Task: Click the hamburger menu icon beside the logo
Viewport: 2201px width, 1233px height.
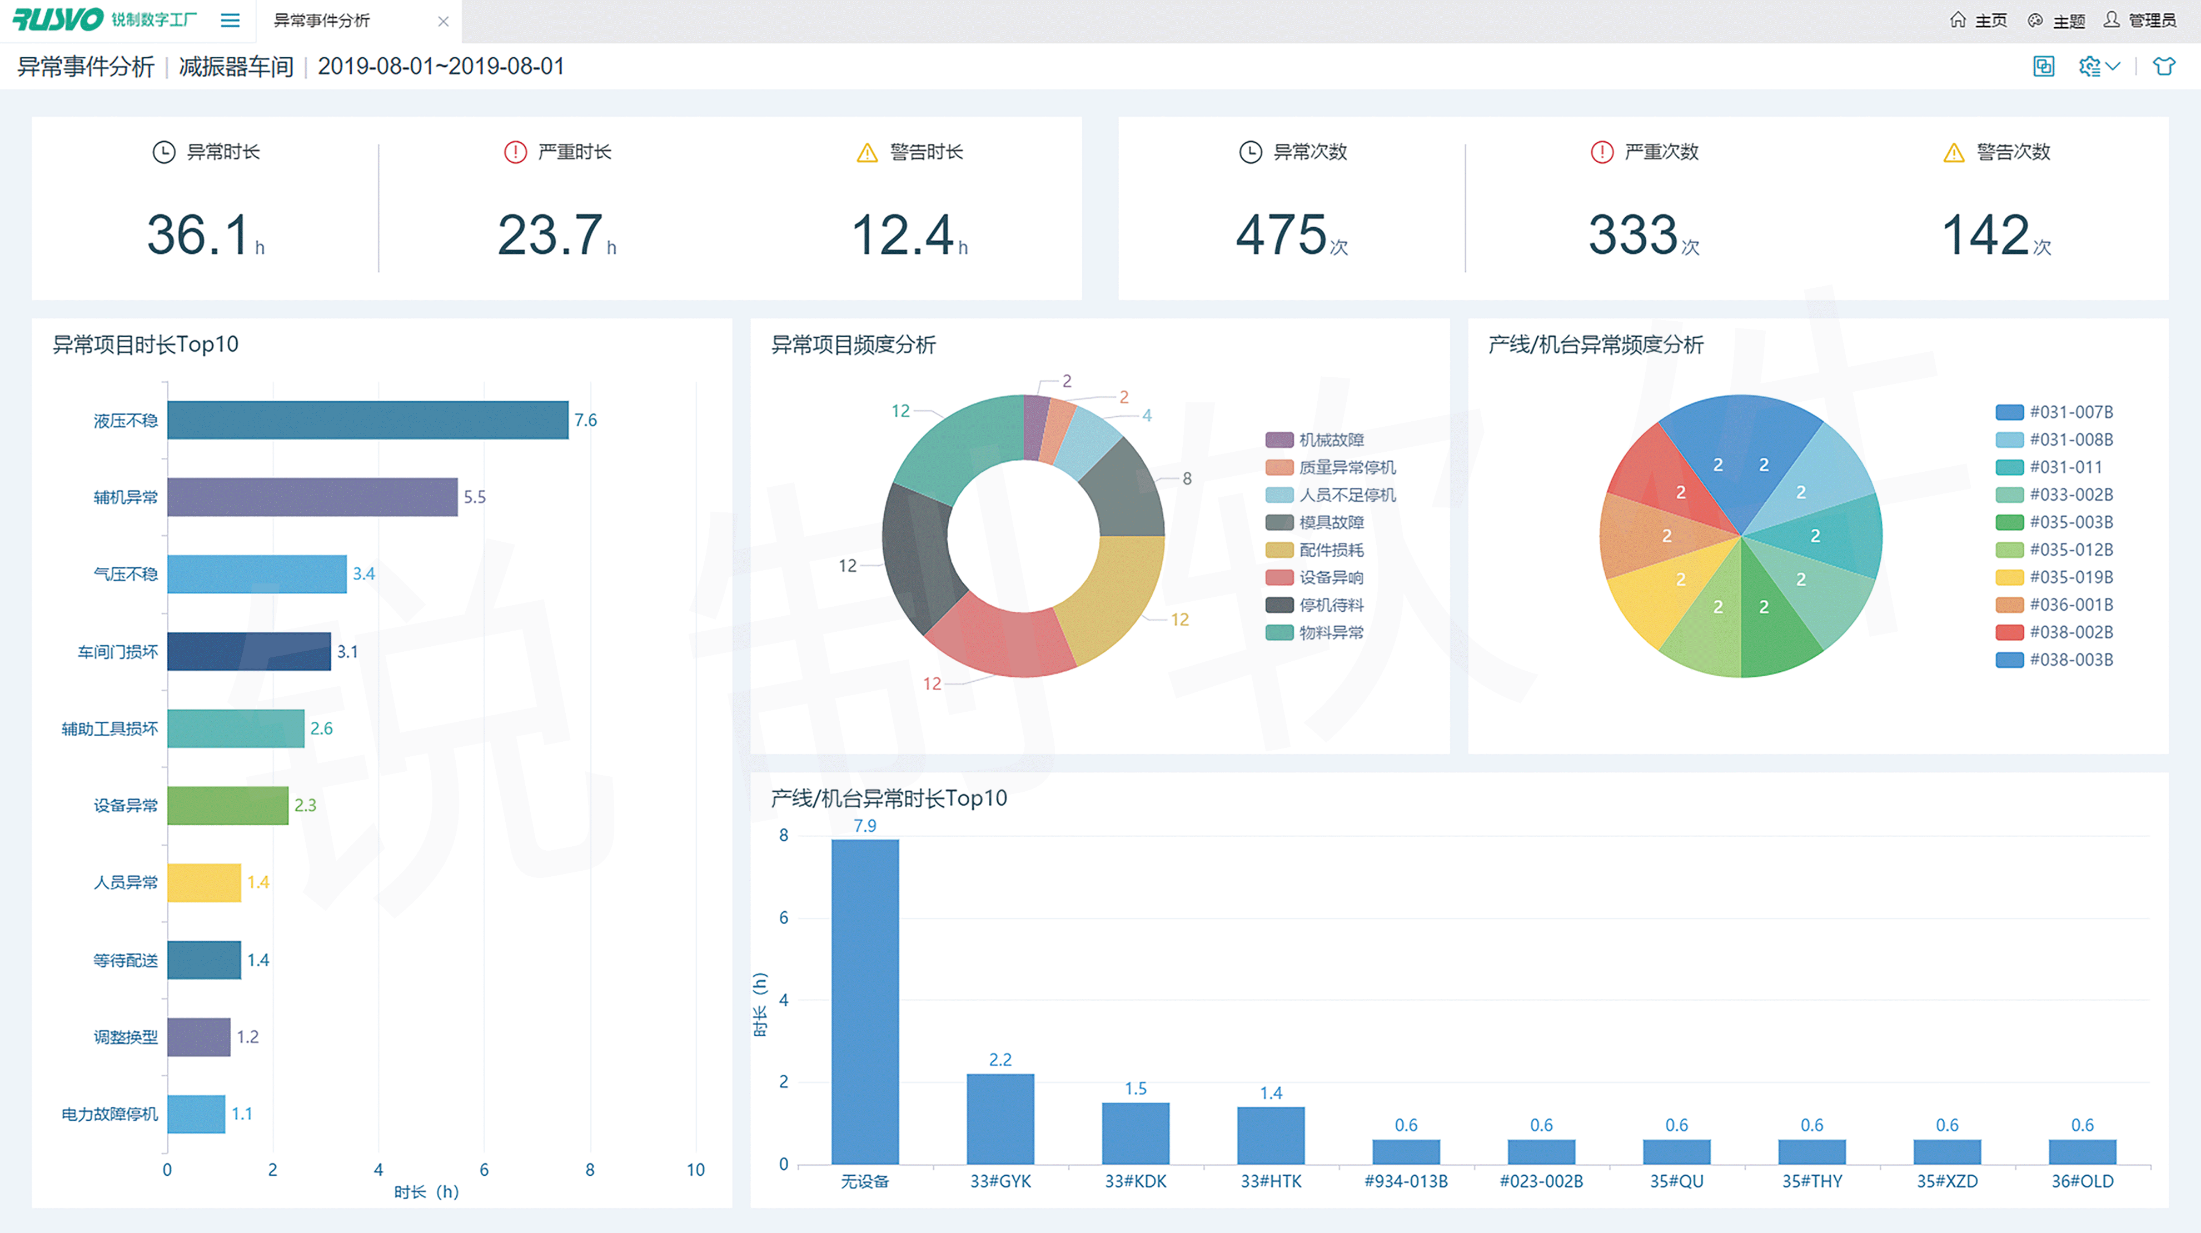Action: coord(230,21)
